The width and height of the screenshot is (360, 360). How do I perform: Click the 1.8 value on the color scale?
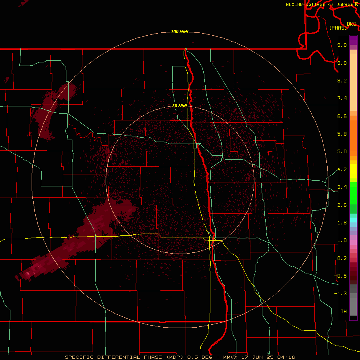[x=342, y=223]
